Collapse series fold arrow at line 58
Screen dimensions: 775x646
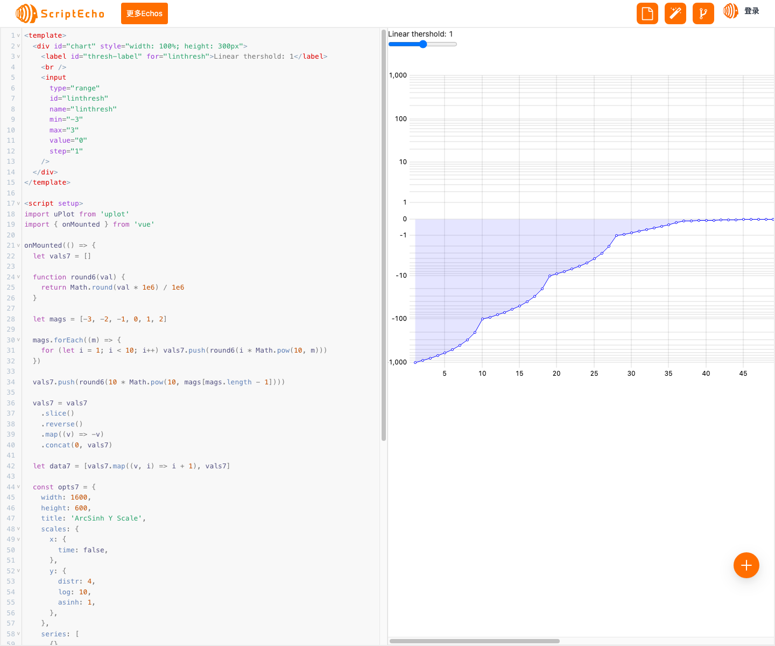(18, 634)
